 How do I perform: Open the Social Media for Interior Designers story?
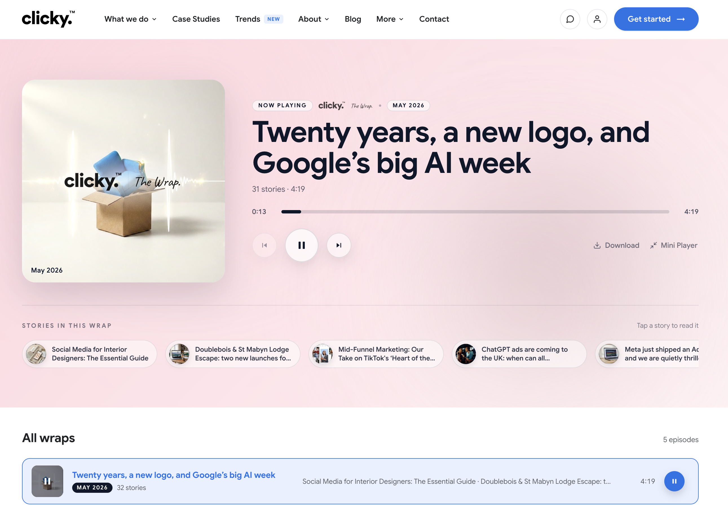pos(90,354)
